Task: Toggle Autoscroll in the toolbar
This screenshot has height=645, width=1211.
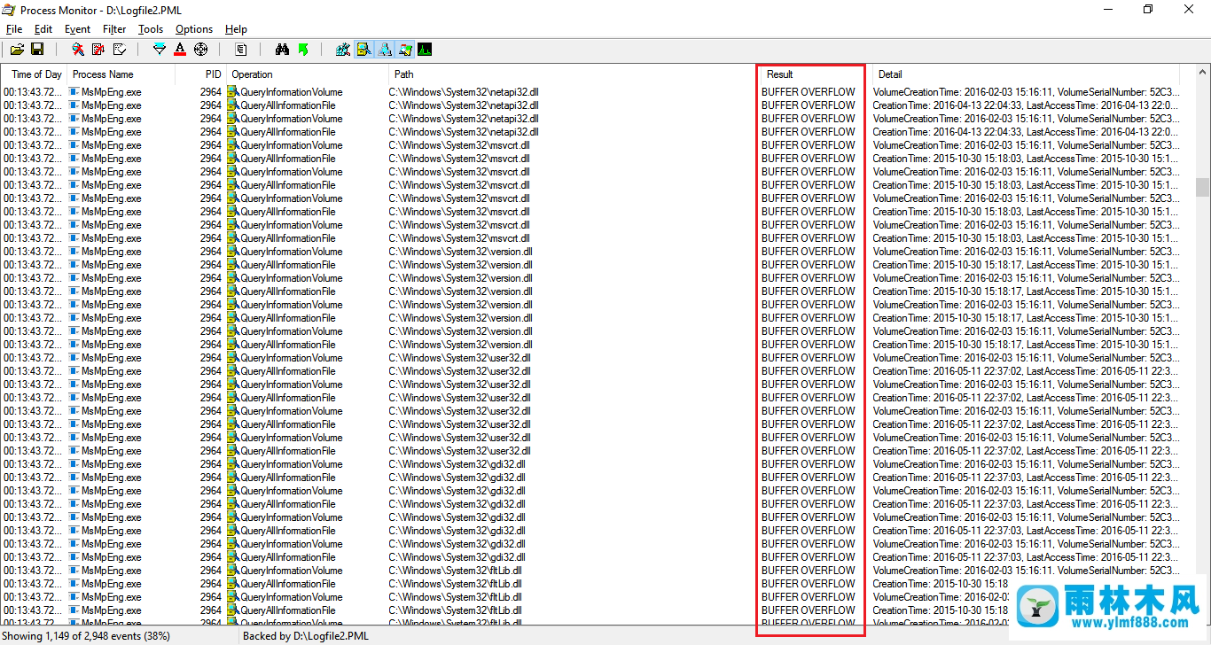Action: tap(98, 50)
